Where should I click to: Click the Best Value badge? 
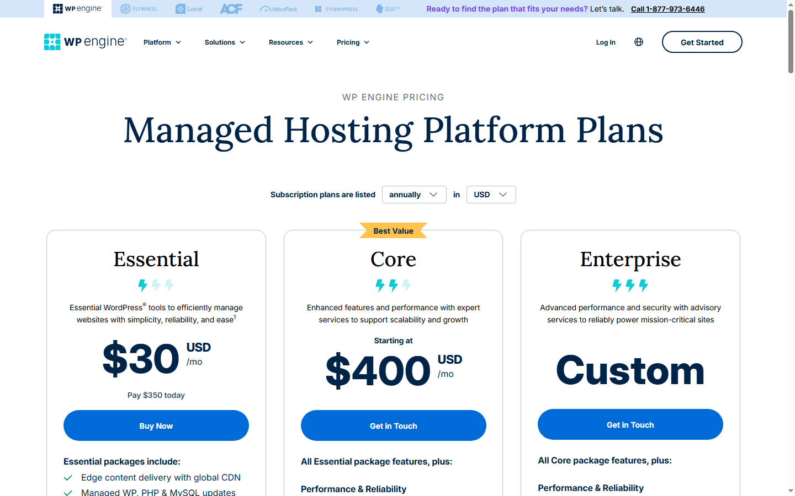pyautogui.click(x=393, y=230)
